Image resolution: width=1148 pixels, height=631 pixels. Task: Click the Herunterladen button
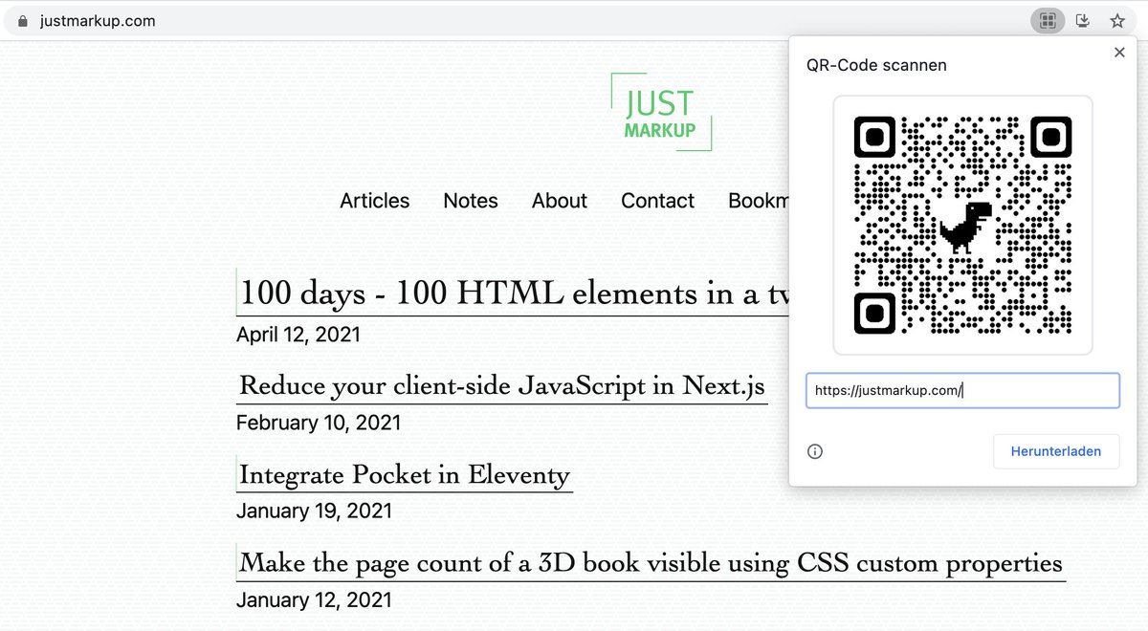point(1056,451)
